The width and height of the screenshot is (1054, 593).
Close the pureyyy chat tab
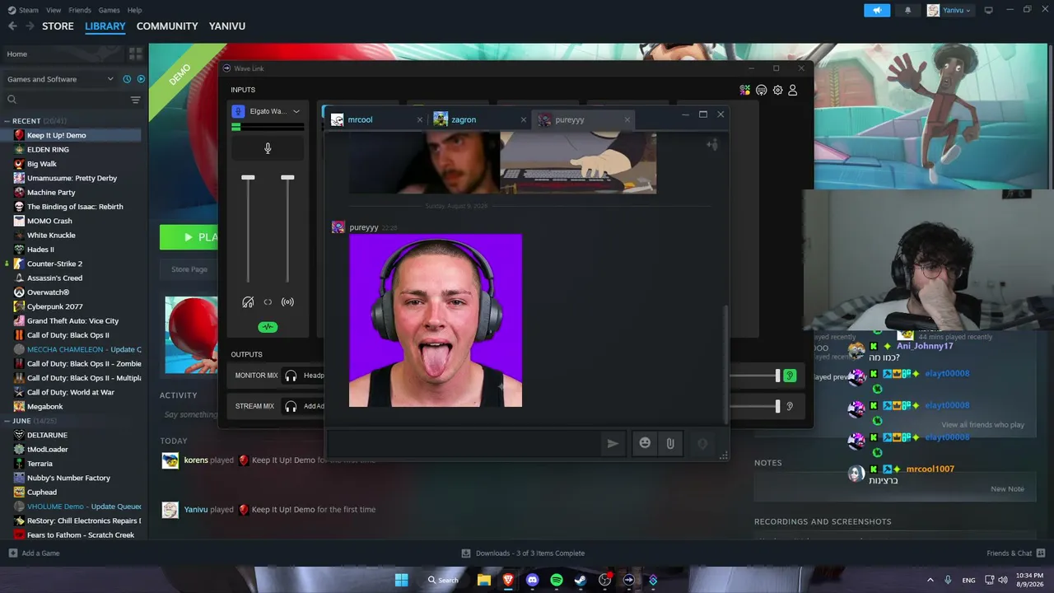(x=627, y=119)
